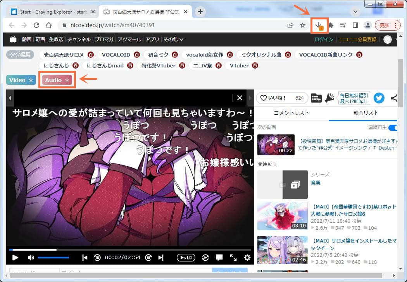
Task: Switch to コメントリスト tab
Action: (x=291, y=113)
